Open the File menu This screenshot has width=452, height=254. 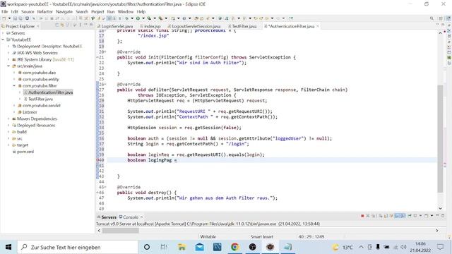point(5,11)
